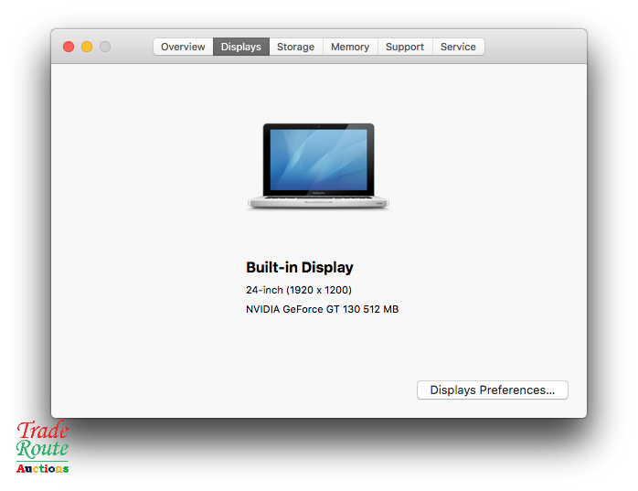
Task: Click the multicolored Auctions word in logo
Action: coord(42,468)
